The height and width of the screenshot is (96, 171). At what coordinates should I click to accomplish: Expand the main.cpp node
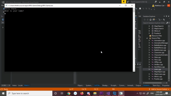pos(149,69)
